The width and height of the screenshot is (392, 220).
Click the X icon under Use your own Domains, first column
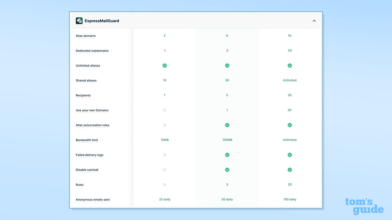pos(164,110)
